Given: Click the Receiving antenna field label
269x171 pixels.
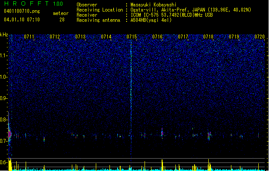Looking at the screenshot, I should click(98, 20).
